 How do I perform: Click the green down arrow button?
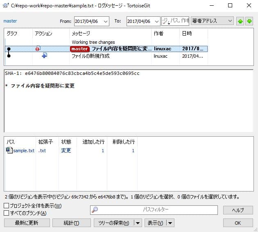(x=249, y=21)
